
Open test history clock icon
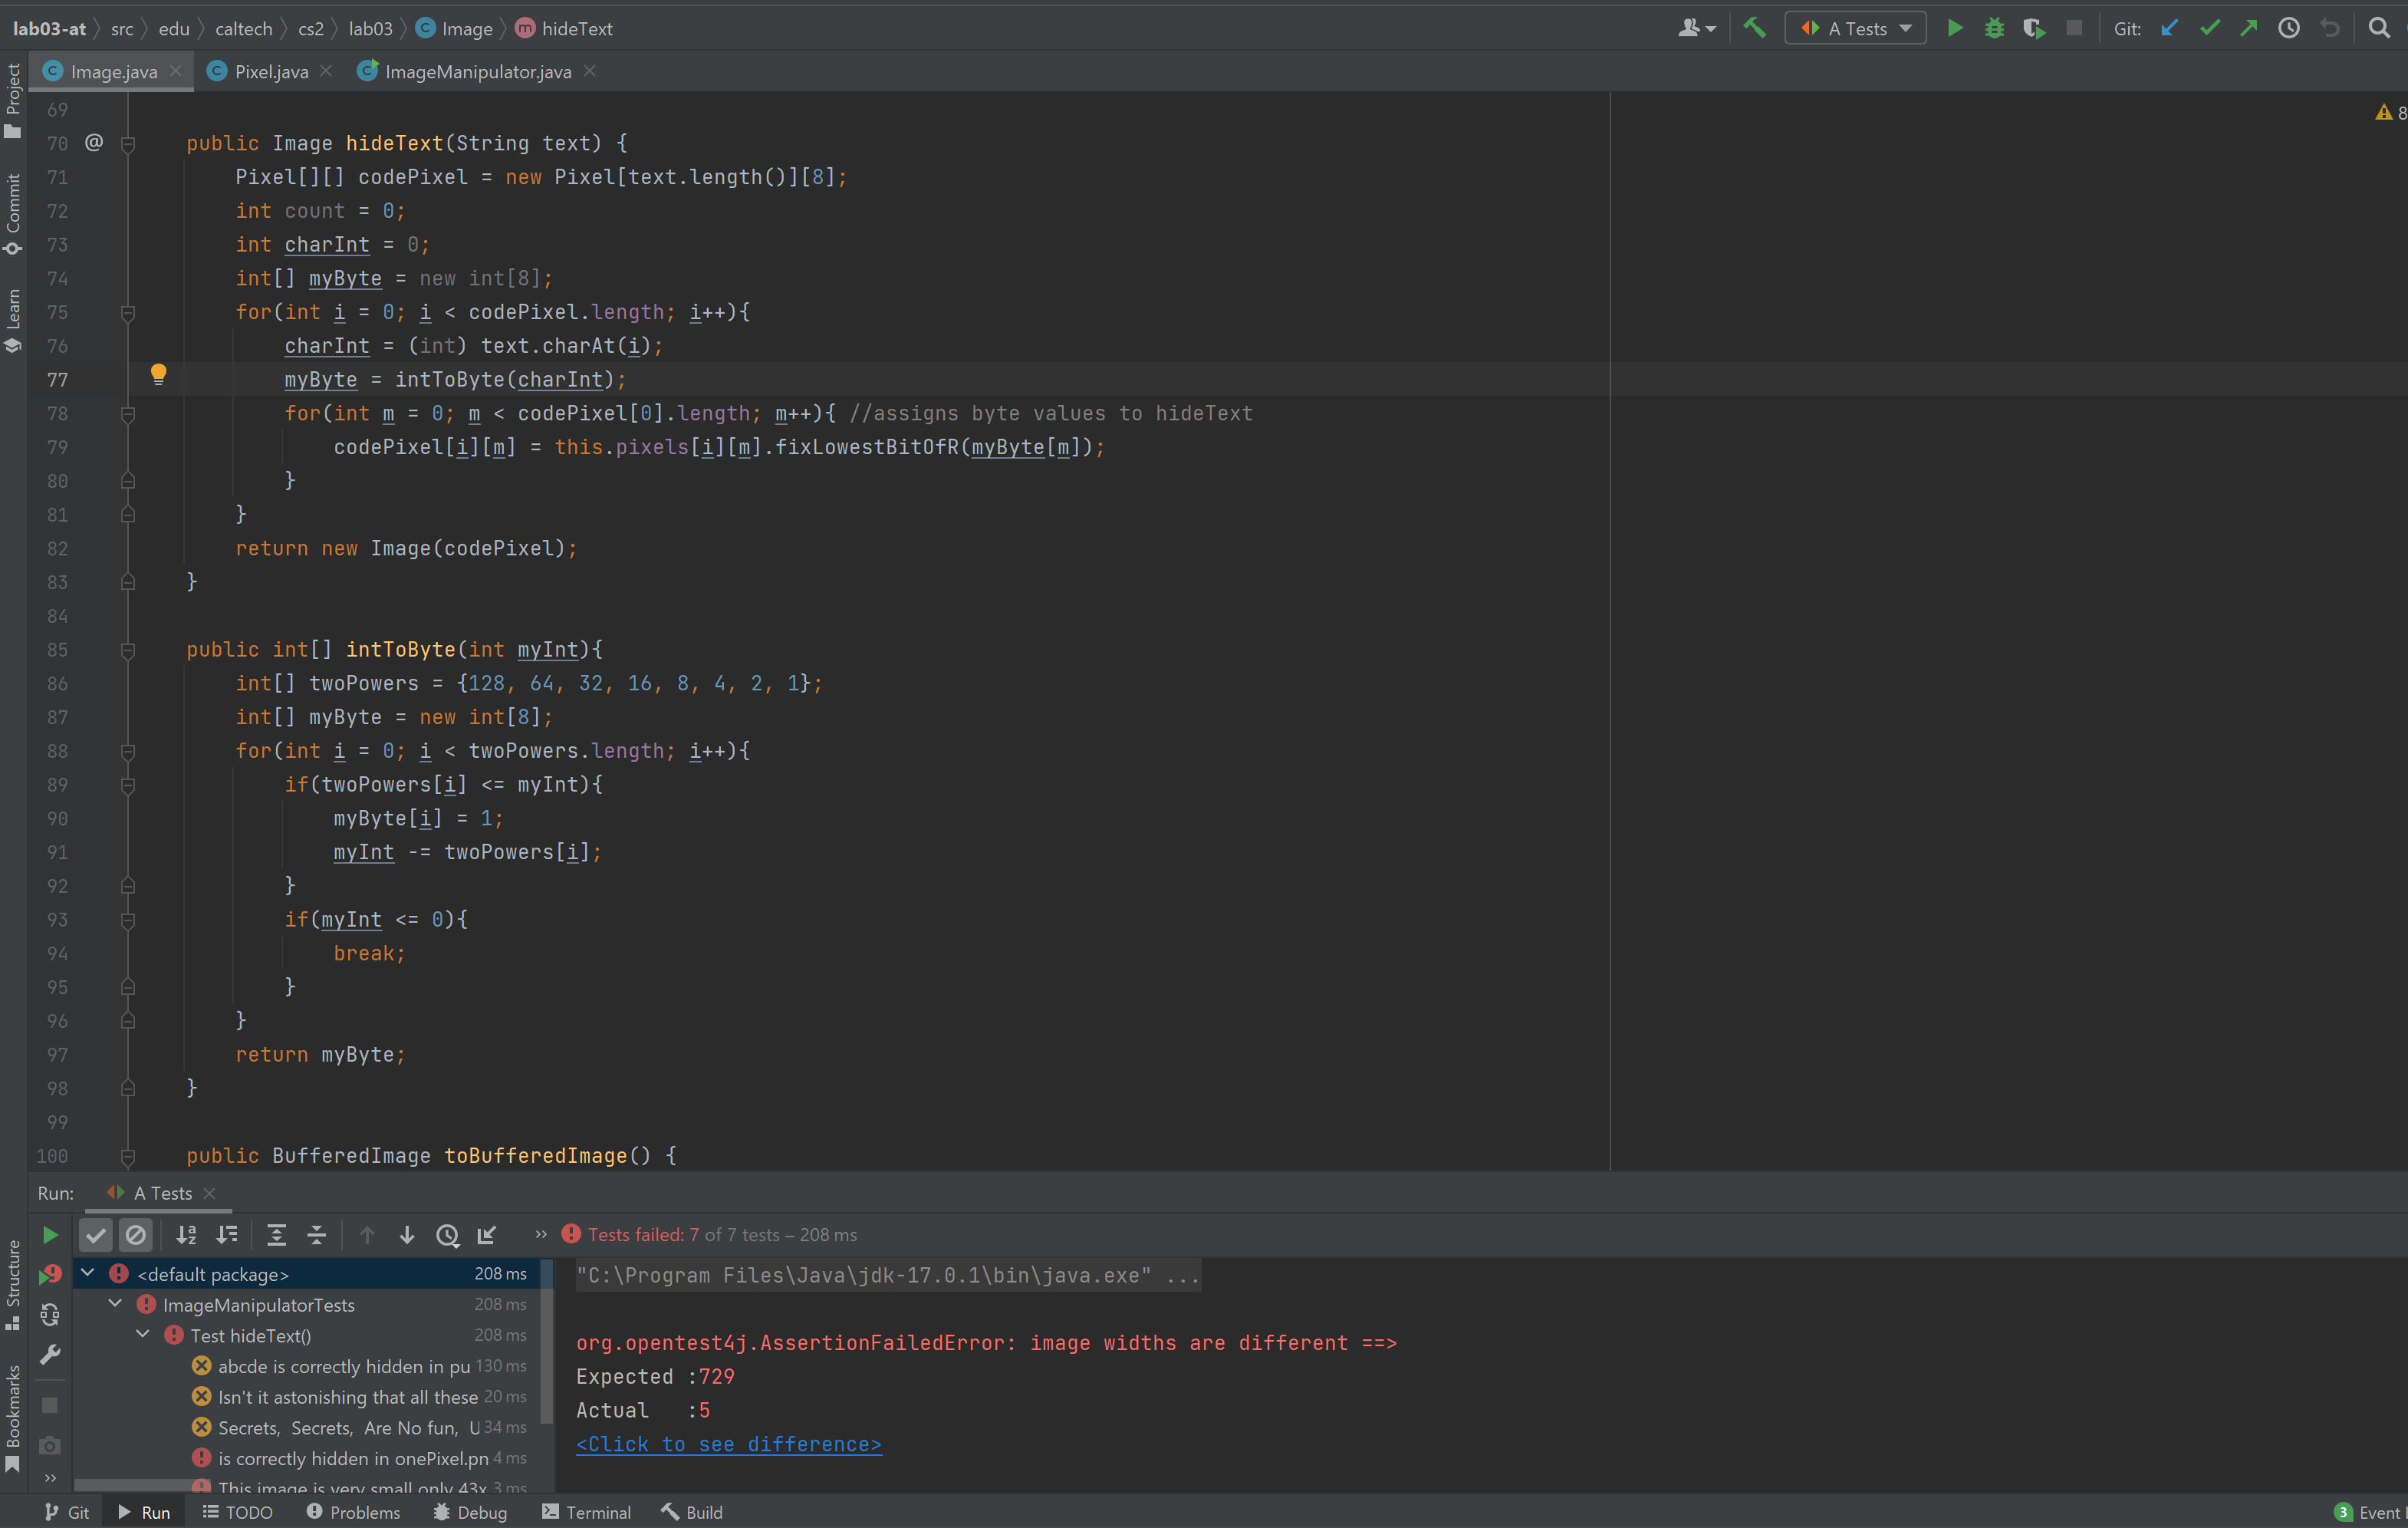tap(447, 1235)
